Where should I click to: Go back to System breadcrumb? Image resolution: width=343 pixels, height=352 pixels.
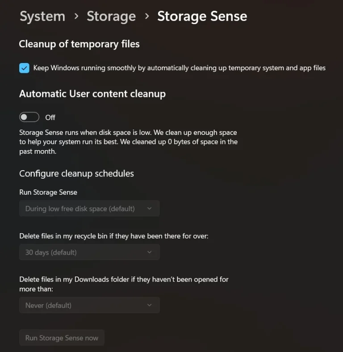[x=42, y=17]
